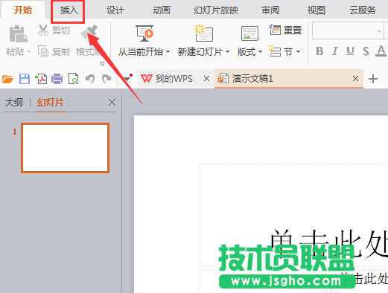Viewport: 388px width, 293px height.
Task: Click the 版式 layout icon
Action: pos(249,33)
